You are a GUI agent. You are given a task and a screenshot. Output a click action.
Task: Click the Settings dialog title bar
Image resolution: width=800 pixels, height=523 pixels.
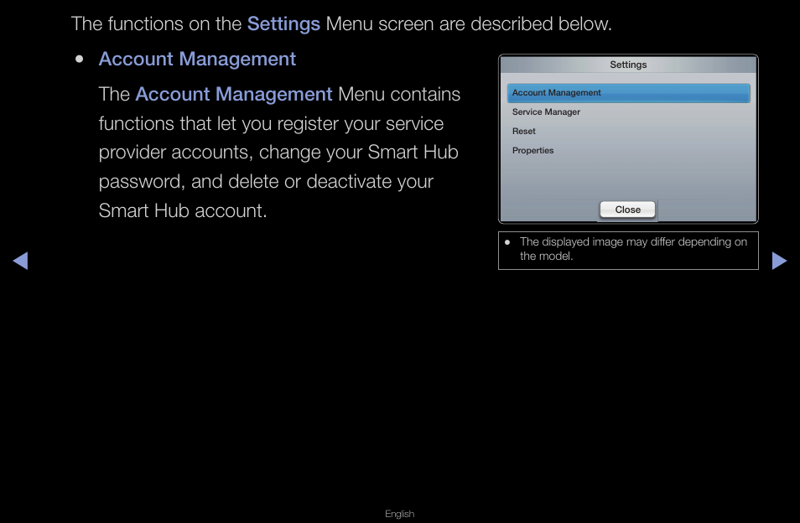[x=628, y=65]
